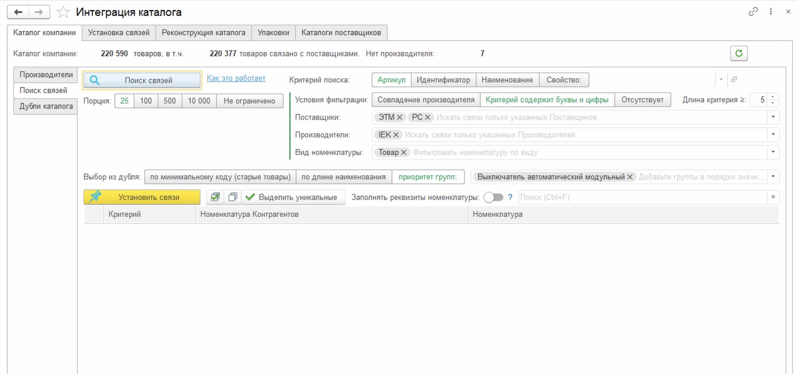Open Поиск связей side tab

pyautogui.click(x=45, y=90)
